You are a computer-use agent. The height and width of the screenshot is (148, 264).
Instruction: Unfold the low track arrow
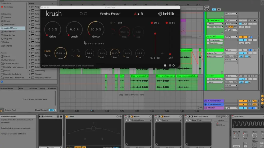[x=208, y=76]
